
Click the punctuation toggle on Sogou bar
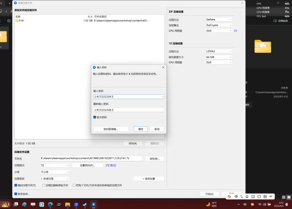click(242, 197)
